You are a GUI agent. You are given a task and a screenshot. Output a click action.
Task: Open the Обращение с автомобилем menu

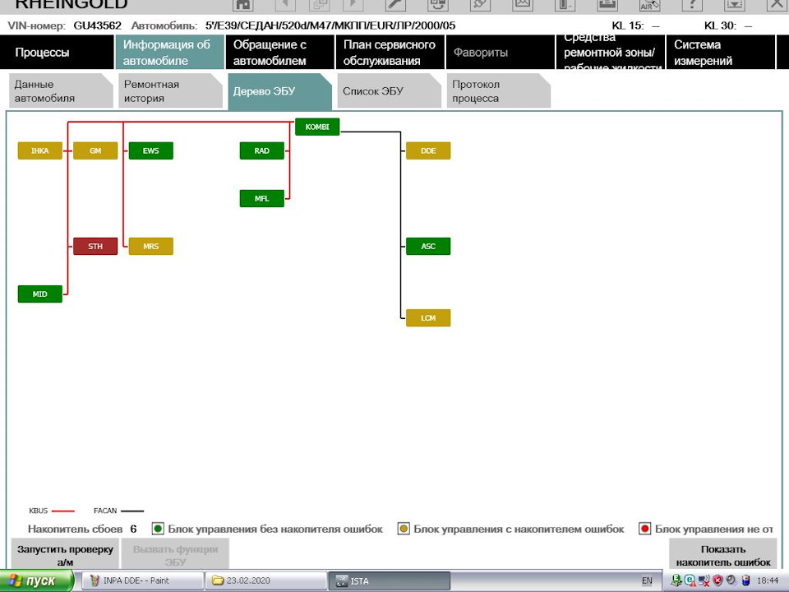(279, 53)
